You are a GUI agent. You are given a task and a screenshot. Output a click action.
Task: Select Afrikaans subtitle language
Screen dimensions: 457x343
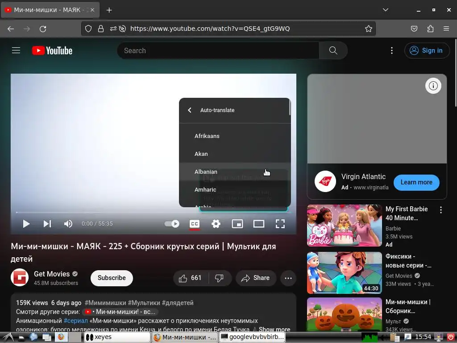click(235, 136)
